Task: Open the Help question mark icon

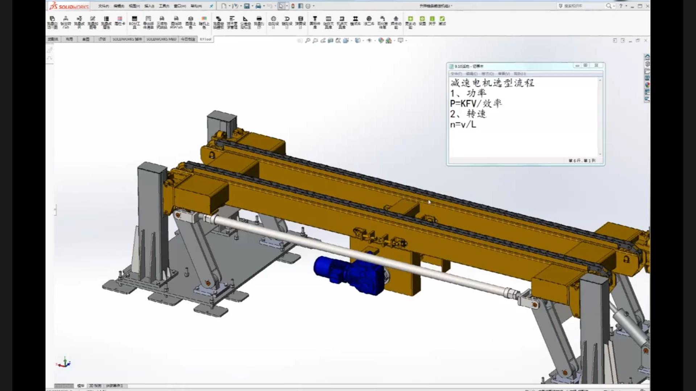Action: point(621,6)
